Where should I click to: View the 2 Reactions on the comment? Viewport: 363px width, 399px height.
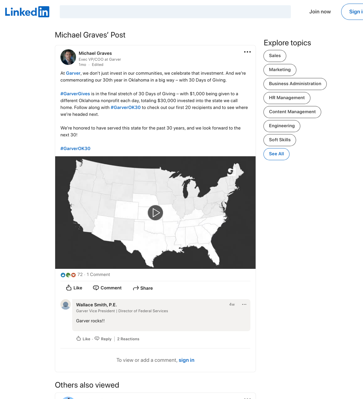(128, 339)
